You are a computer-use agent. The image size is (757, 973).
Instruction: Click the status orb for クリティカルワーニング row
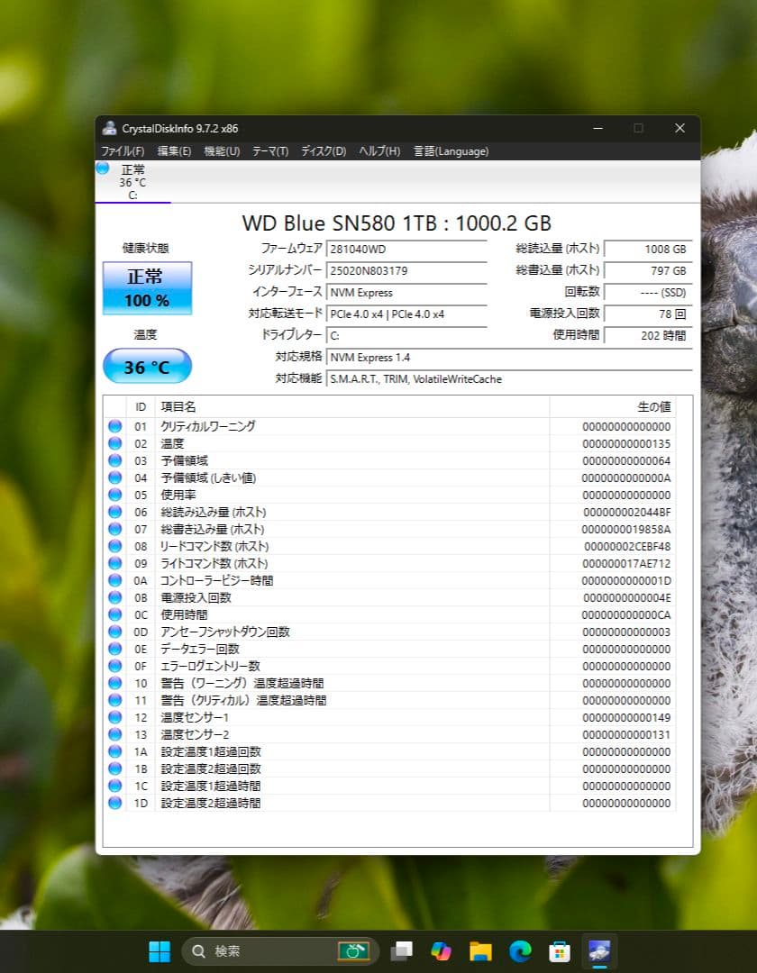(x=115, y=426)
